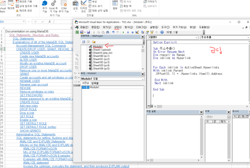Click the Insert UserForm icon in VBA toolbar
The height and width of the screenshot is (168, 250).
[82, 32]
